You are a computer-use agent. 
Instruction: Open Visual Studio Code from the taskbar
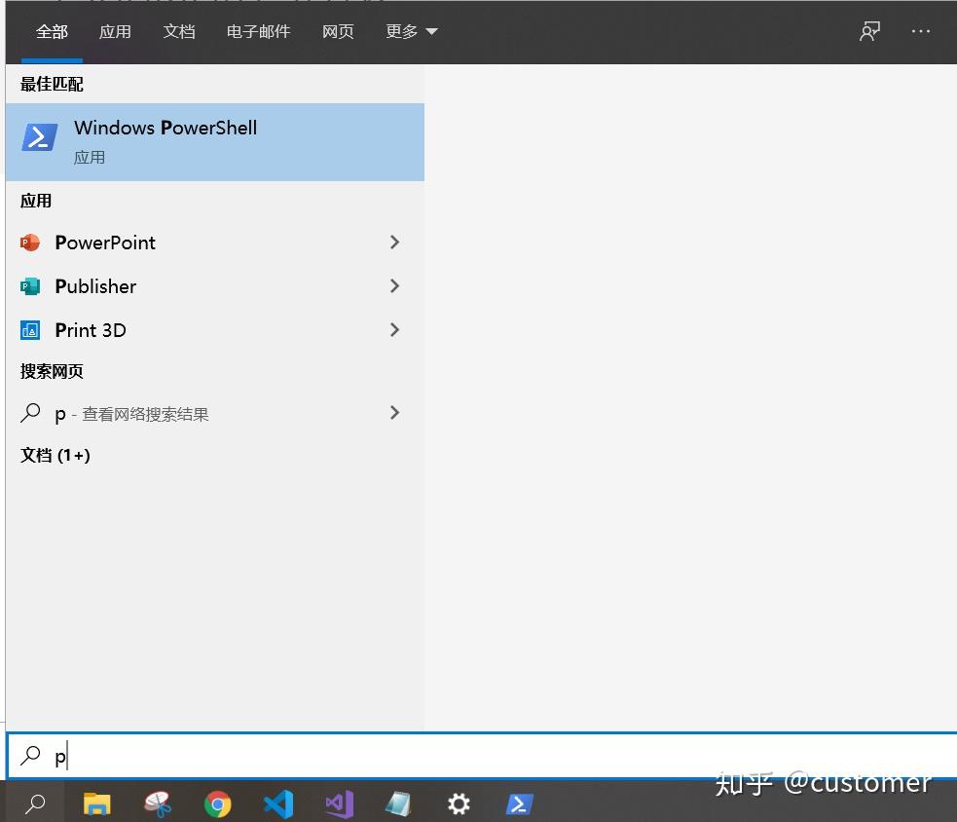coord(278,803)
